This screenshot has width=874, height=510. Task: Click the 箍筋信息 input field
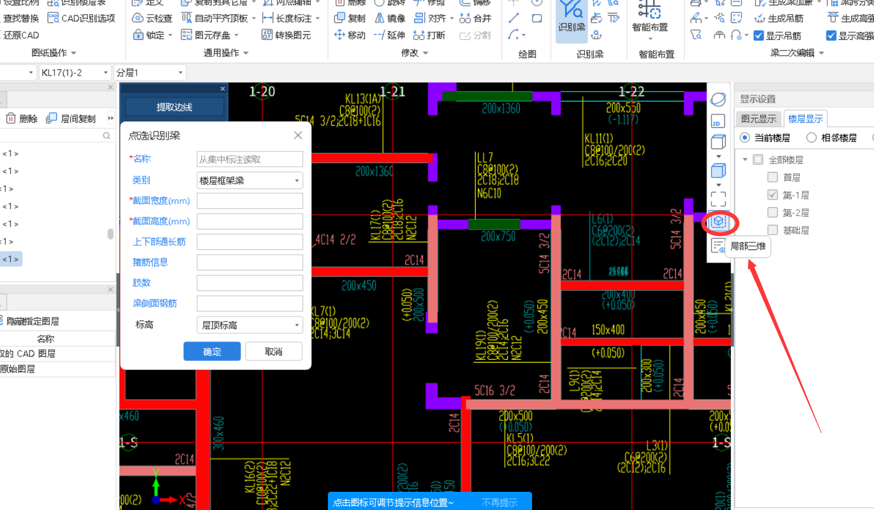[x=250, y=262]
